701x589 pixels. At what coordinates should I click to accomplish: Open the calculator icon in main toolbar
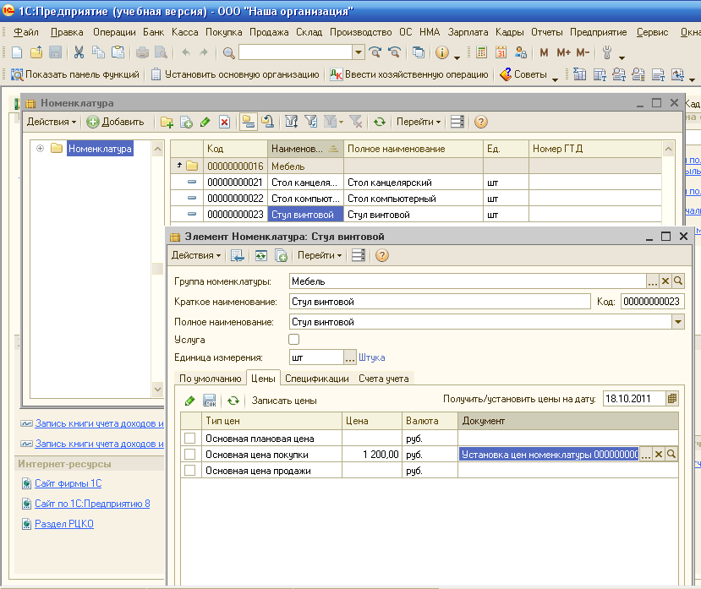coord(481,52)
